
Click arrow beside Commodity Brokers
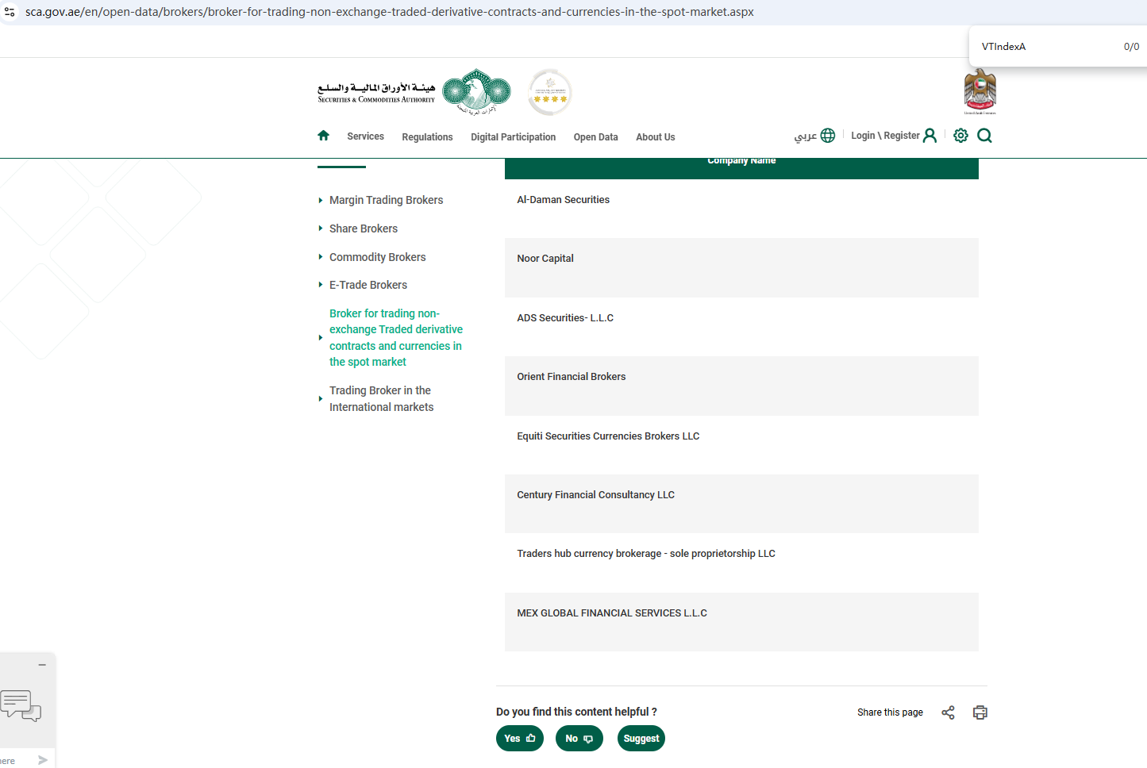tap(320, 257)
